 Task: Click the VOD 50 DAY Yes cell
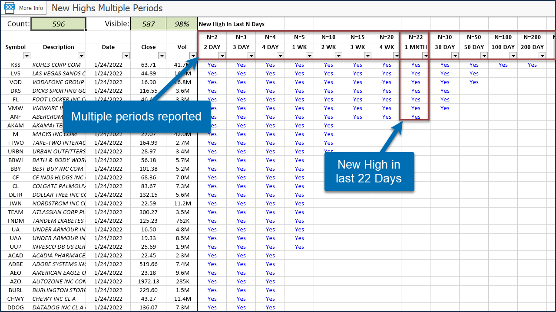pyautogui.click(x=474, y=82)
